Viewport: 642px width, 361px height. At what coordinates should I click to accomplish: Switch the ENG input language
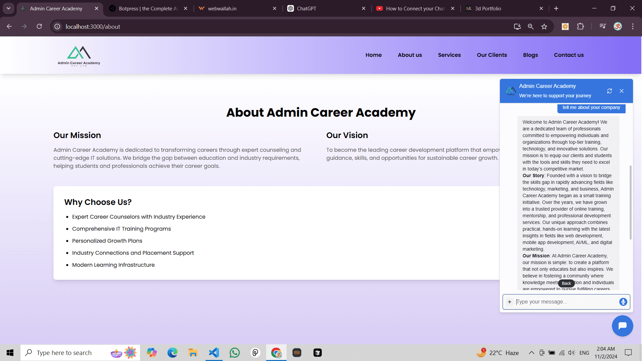coord(584,353)
